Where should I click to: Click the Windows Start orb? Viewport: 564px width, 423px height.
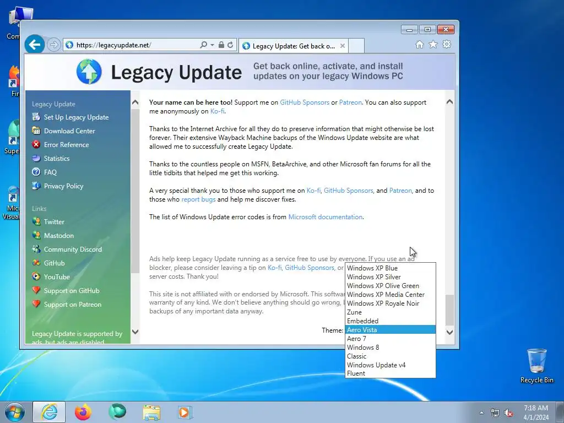coord(15,412)
